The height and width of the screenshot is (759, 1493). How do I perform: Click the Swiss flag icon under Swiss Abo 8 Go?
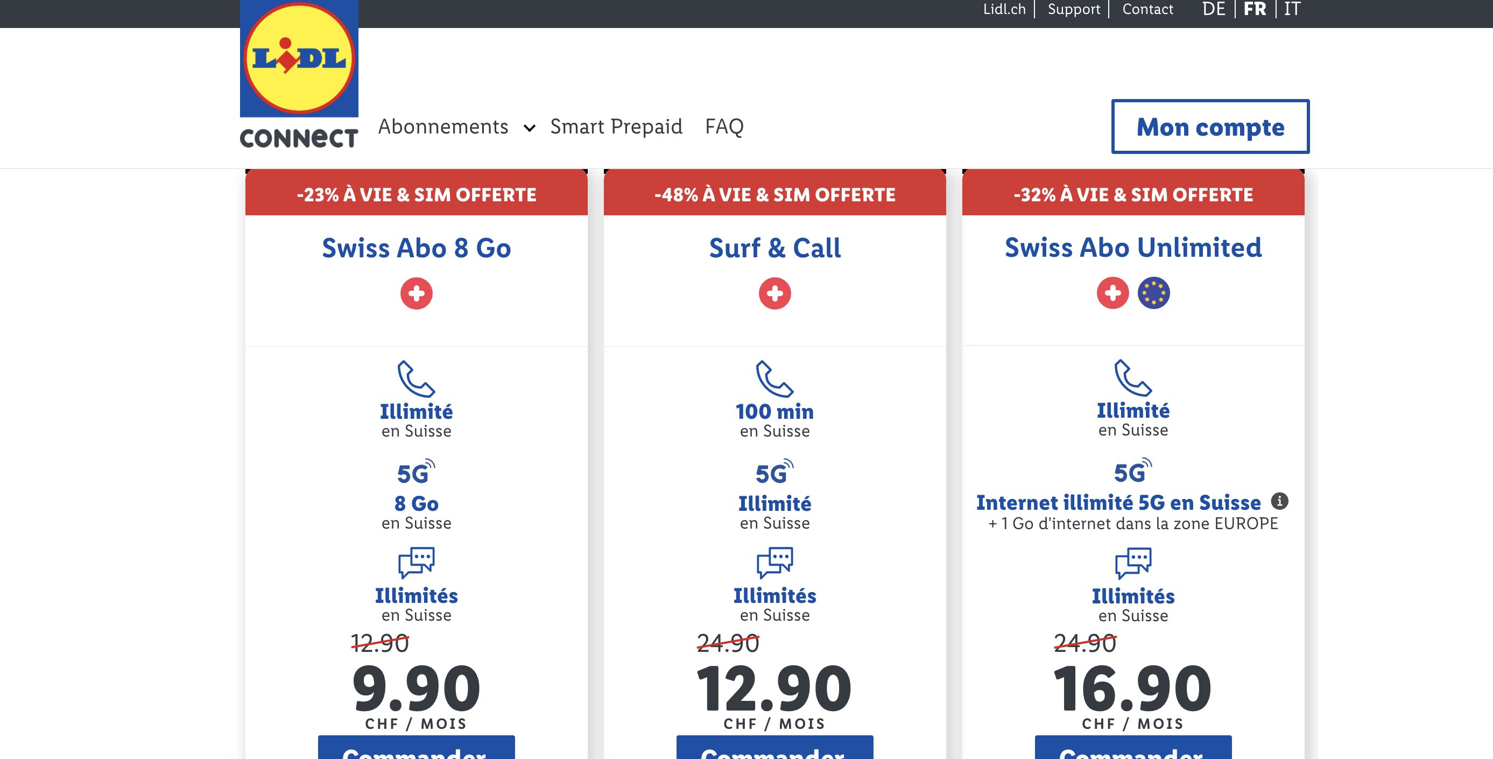[416, 293]
